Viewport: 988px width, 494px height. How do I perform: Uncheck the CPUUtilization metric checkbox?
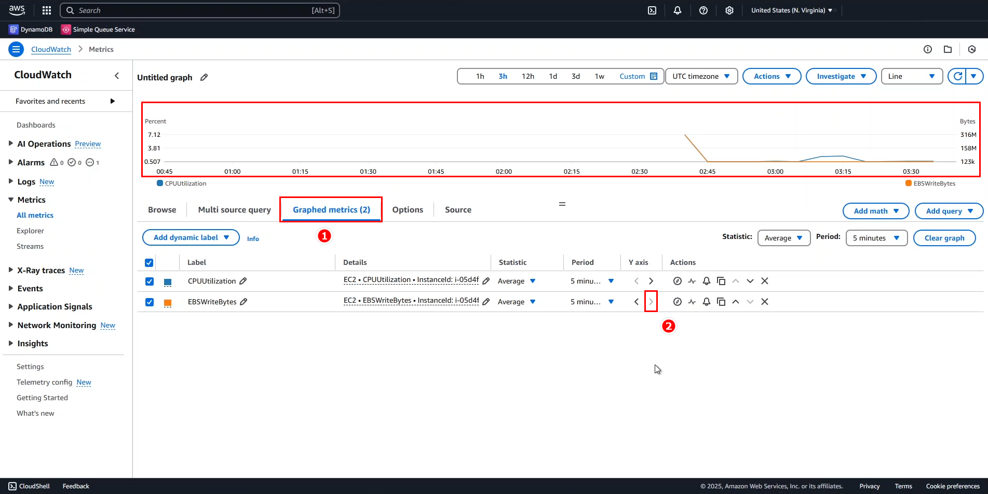click(150, 281)
